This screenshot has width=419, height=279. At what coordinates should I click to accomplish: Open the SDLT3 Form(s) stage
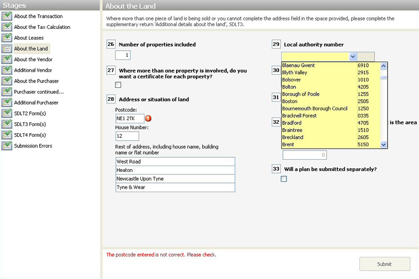pyautogui.click(x=30, y=124)
